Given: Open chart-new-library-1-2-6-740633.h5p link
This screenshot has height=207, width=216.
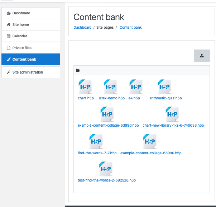Looking at the screenshot, I should click(x=173, y=126).
